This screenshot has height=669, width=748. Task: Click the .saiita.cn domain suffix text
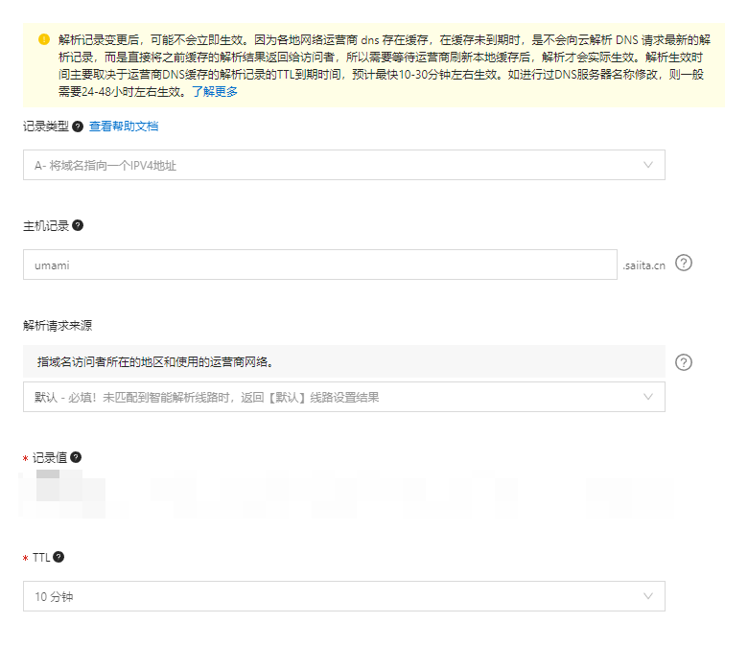pyautogui.click(x=643, y=265)
